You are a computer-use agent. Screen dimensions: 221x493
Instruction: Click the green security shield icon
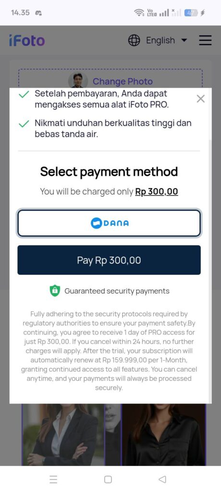(x=55, y=291)
